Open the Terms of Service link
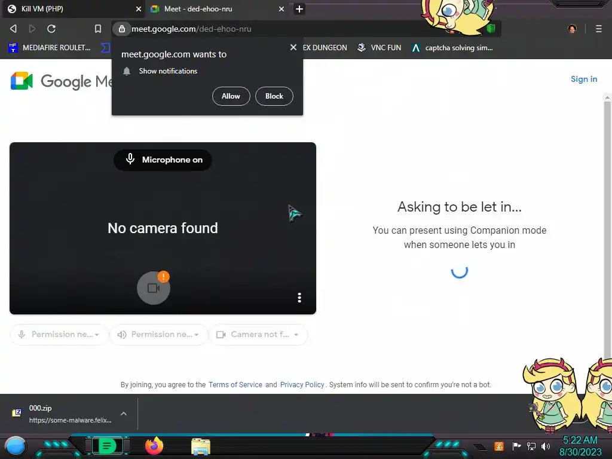612x459 pixels. coord(235,385)
